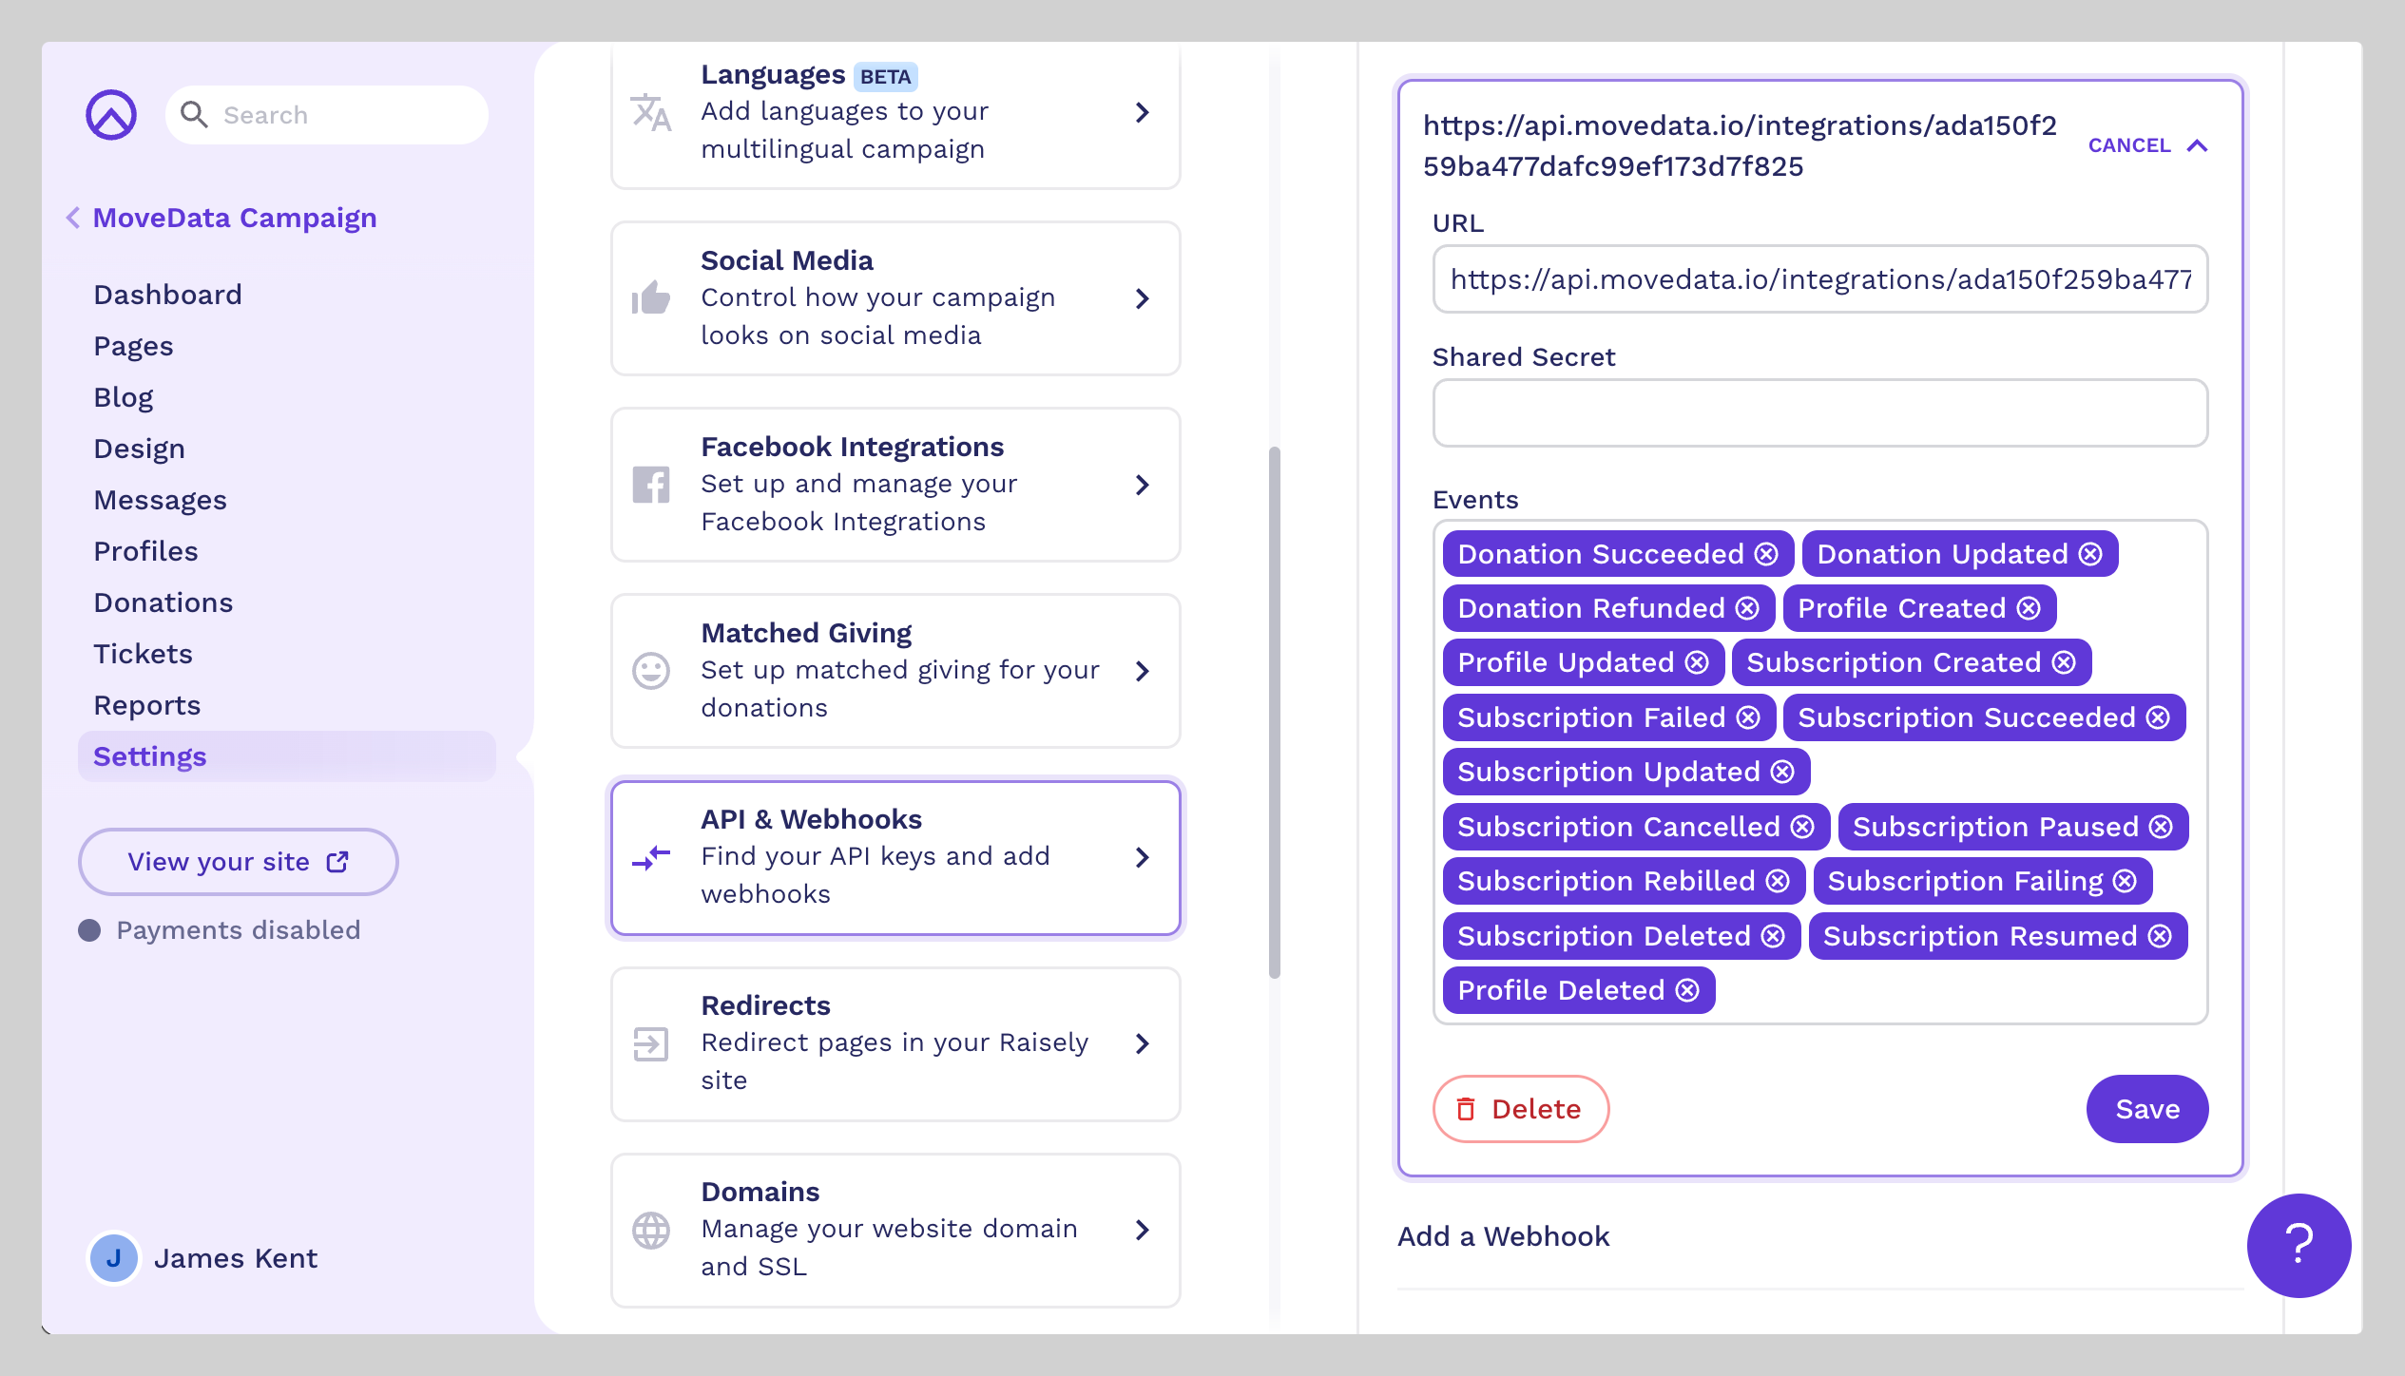Click the settings list scrollbar
Screen dimensions: 2405x1376
click(x=1274, y=713)
